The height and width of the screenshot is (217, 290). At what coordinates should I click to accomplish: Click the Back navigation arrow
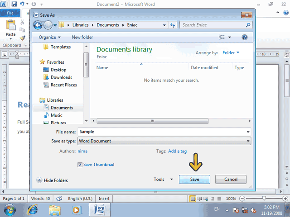pos(38,25)
